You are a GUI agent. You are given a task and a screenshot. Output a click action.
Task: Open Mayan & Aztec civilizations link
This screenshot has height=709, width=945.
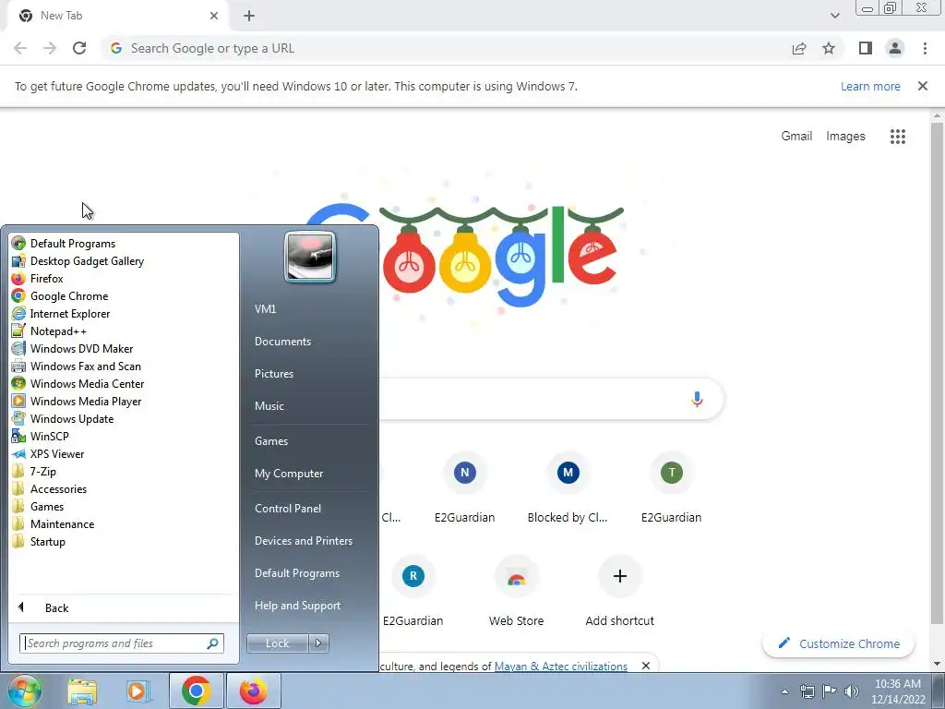(560, 667)
